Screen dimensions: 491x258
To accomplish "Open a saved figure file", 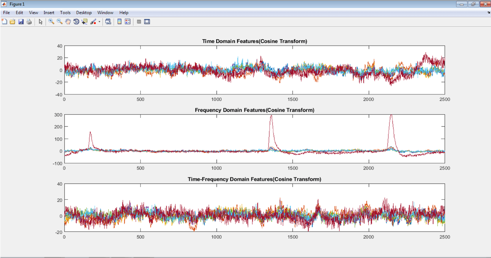I will (x=13, y=22).
